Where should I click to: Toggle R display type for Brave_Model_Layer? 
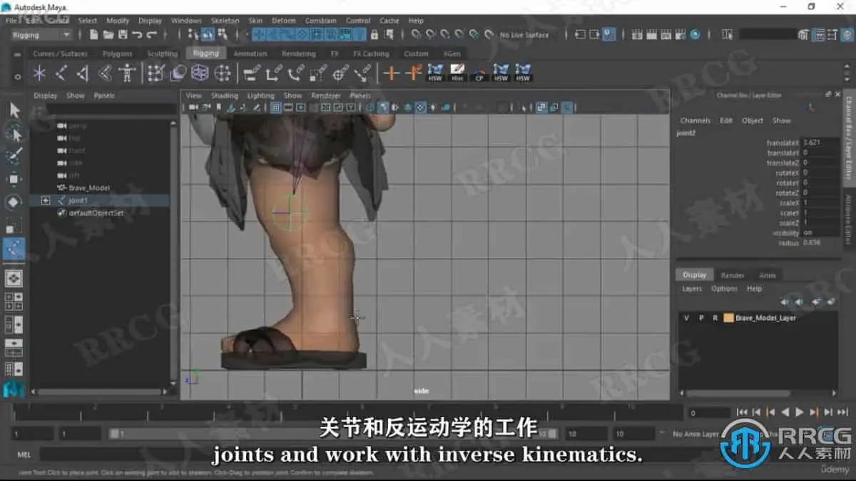[715, 318]
